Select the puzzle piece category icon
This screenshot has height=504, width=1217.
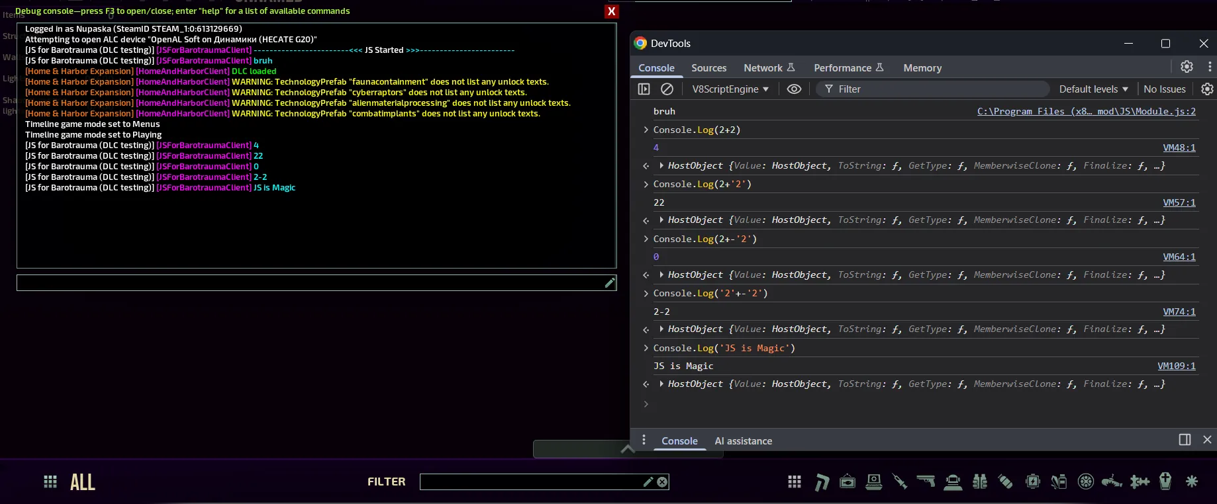[1140, 482]
